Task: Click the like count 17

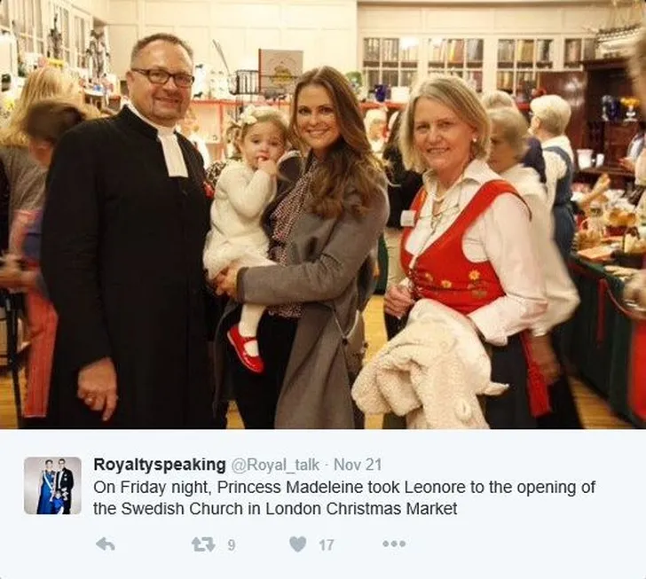Action: (326, 545)
